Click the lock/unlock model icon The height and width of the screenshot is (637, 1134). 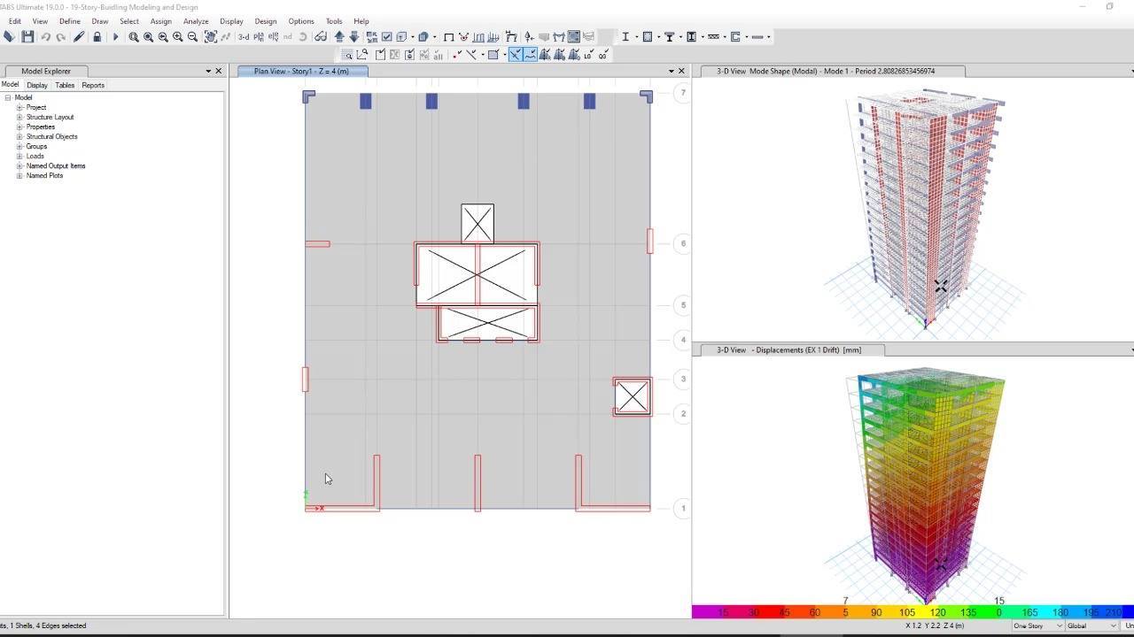[97, 36]
